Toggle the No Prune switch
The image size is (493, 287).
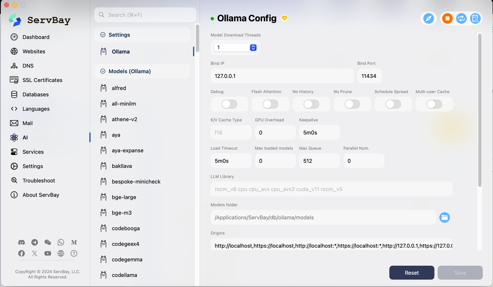pos(352,104)
